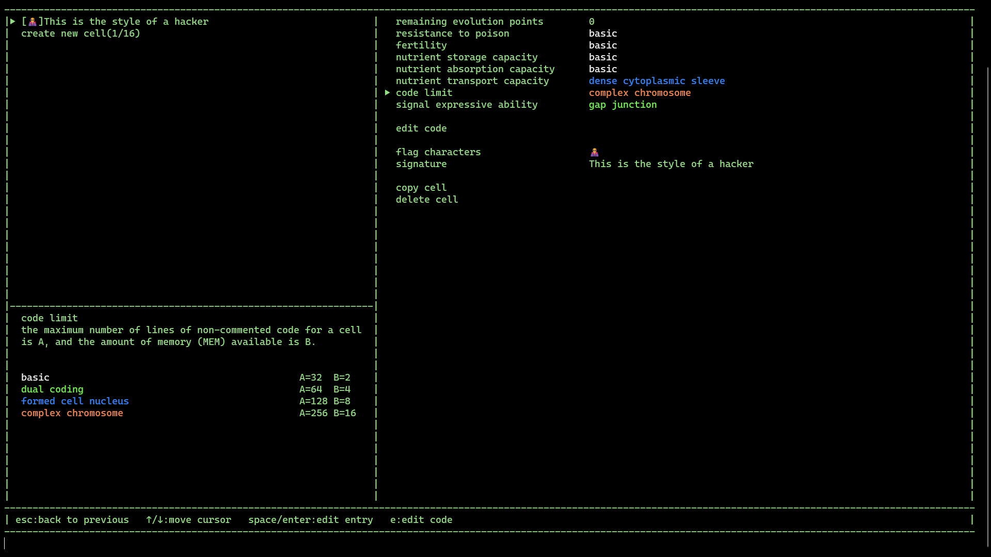Change 'complex chromosome' code limit value
The height and width of the screenshot is (557, 991).
coord(640,93)
